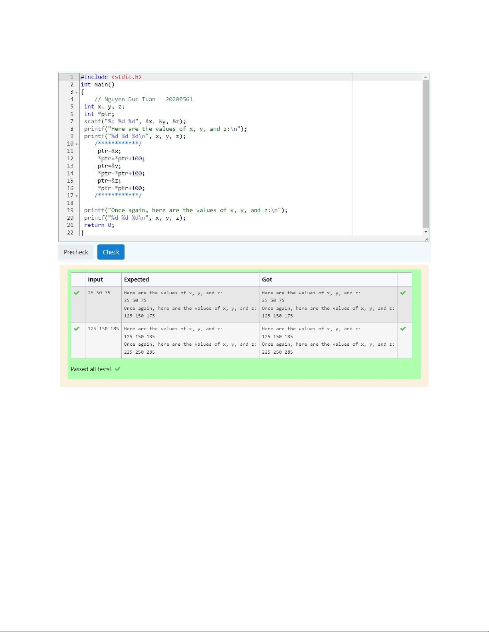Viewport: 489px width, 632px height.
Task: Collapse the code fold at line 3
Action: (77, 92)
